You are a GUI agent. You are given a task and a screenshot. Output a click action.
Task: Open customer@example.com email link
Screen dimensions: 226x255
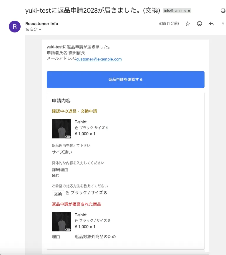point(99,59)
